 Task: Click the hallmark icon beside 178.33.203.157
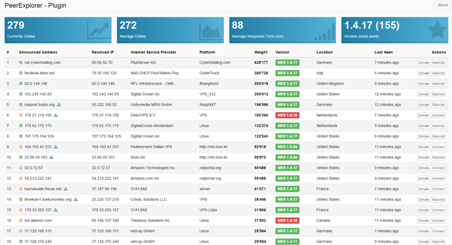coord(56,210)
